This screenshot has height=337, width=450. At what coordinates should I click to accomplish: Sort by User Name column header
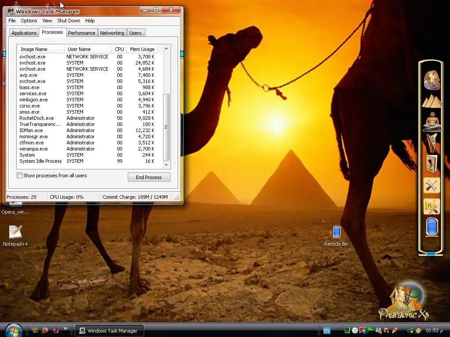tap(87, 49)
